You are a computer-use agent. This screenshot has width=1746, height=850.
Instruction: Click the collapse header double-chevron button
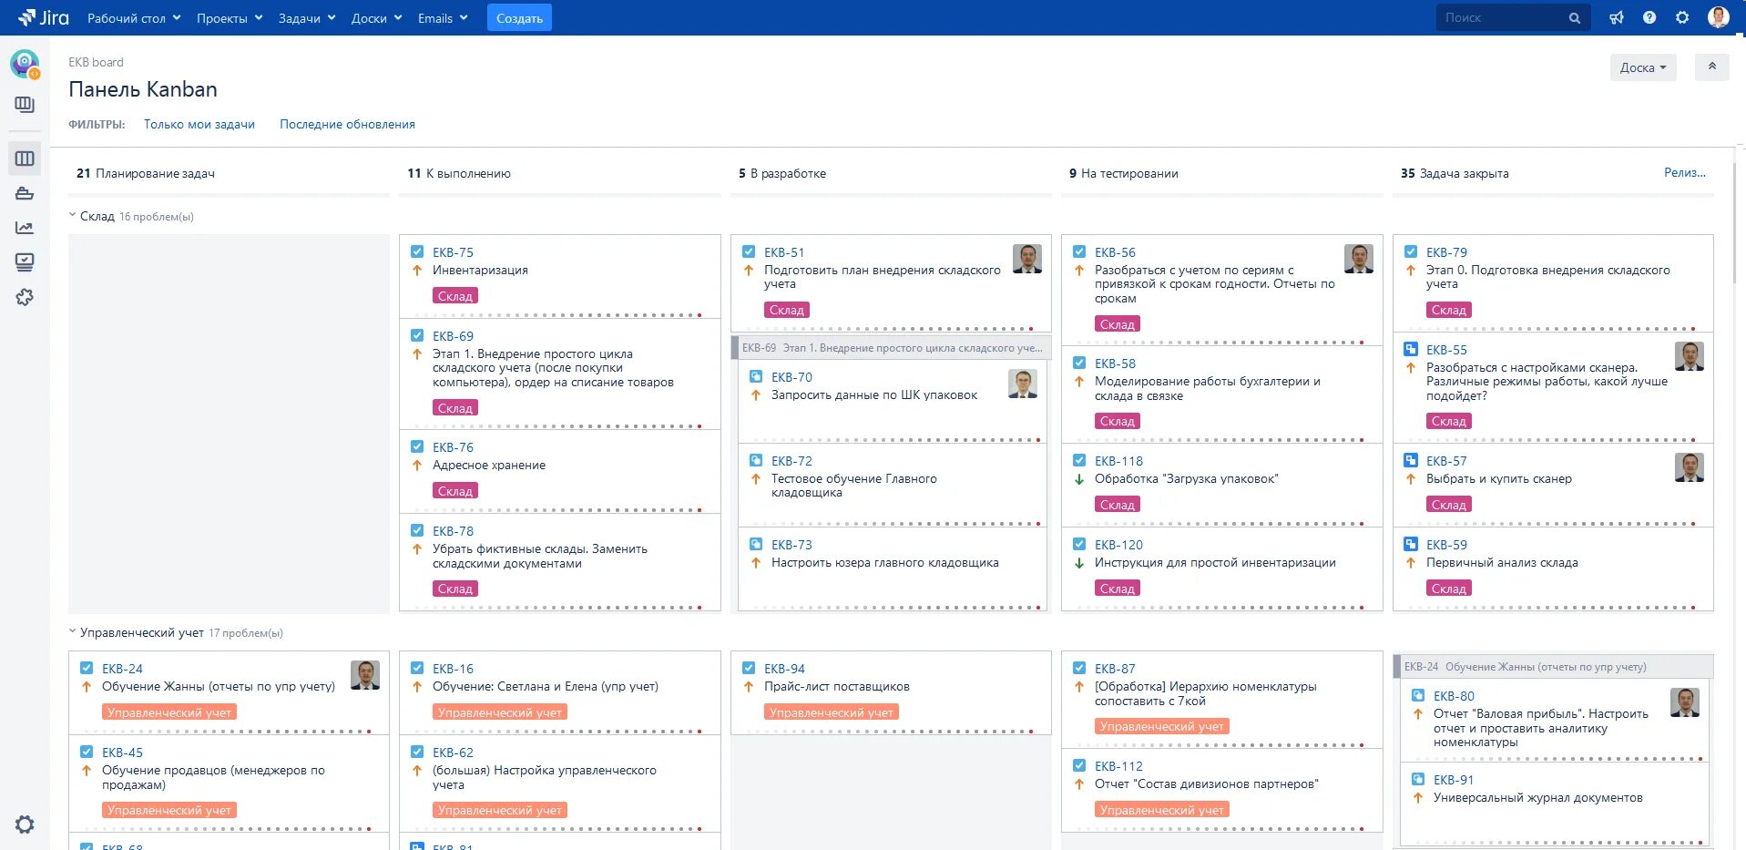pyautogui.click(x=1711, y=67)
